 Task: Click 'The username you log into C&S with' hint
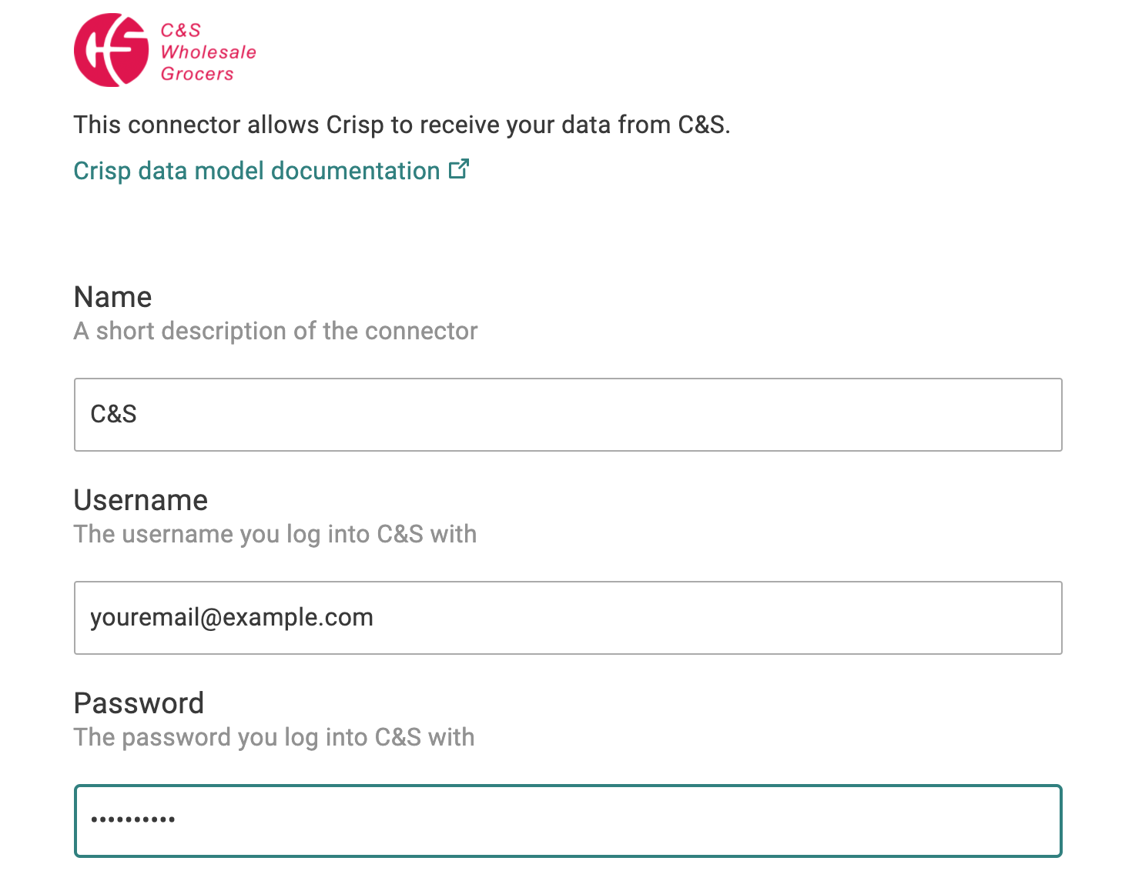[x=275, y=534]
